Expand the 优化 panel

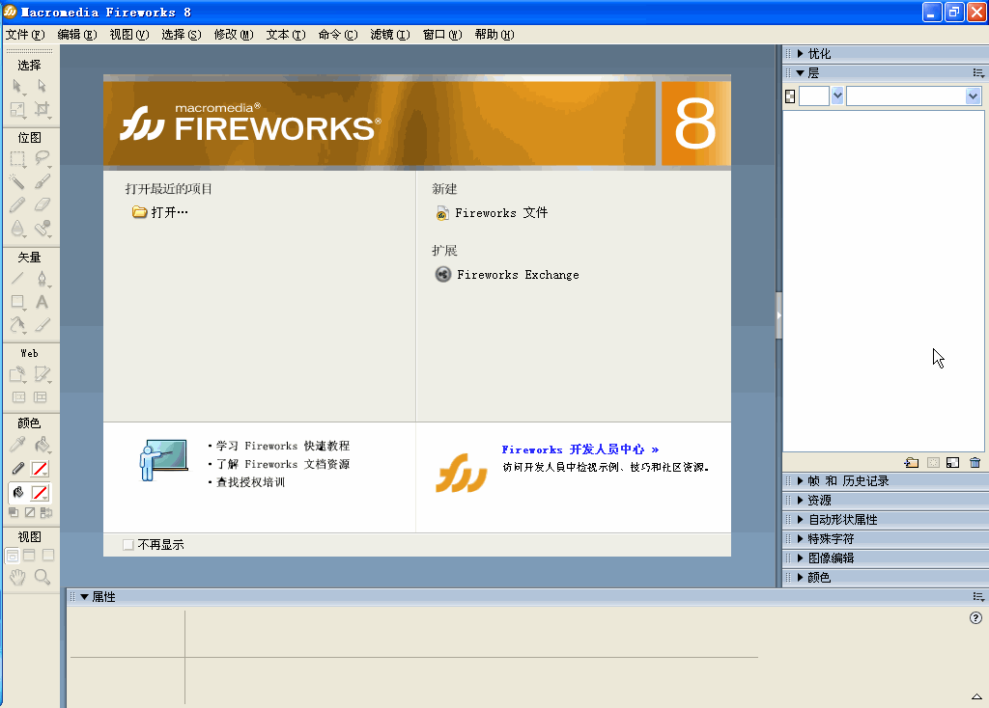pos(801,54)
